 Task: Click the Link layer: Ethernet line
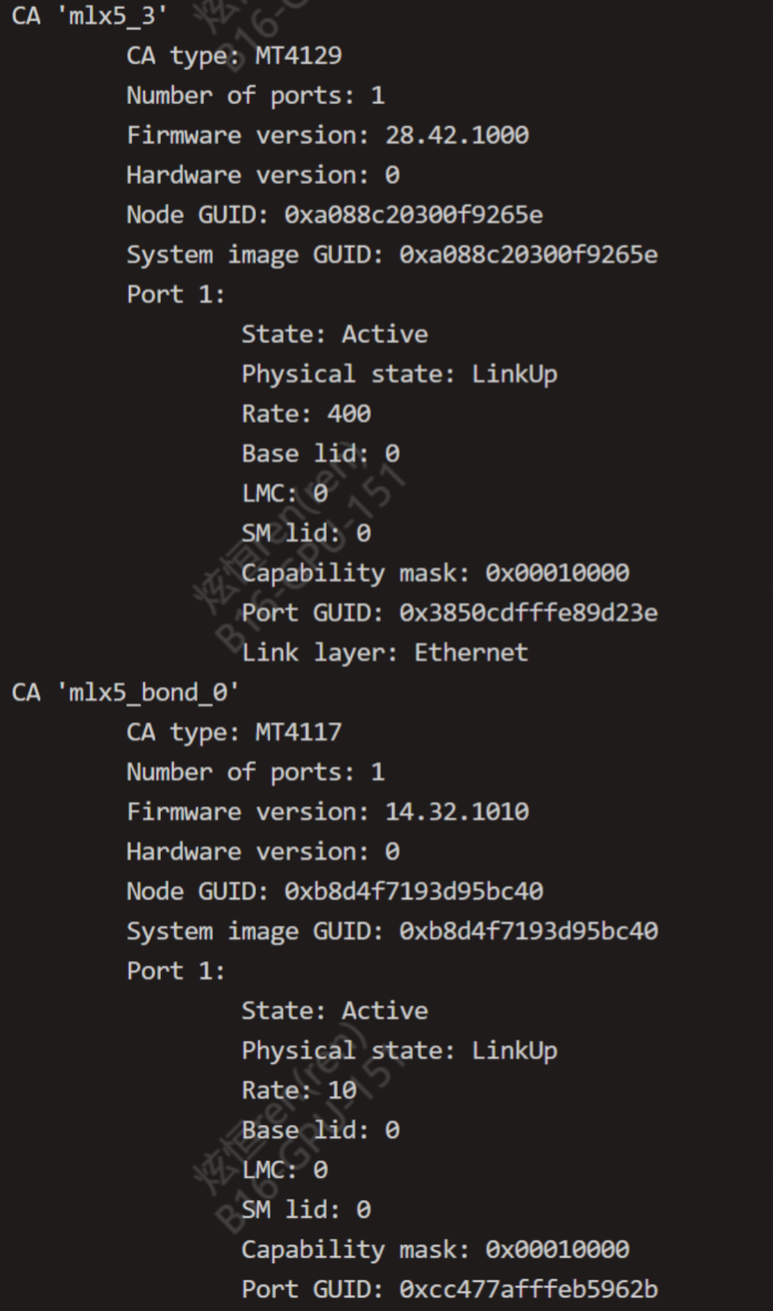pyautogui.click(x=384, y=653)
